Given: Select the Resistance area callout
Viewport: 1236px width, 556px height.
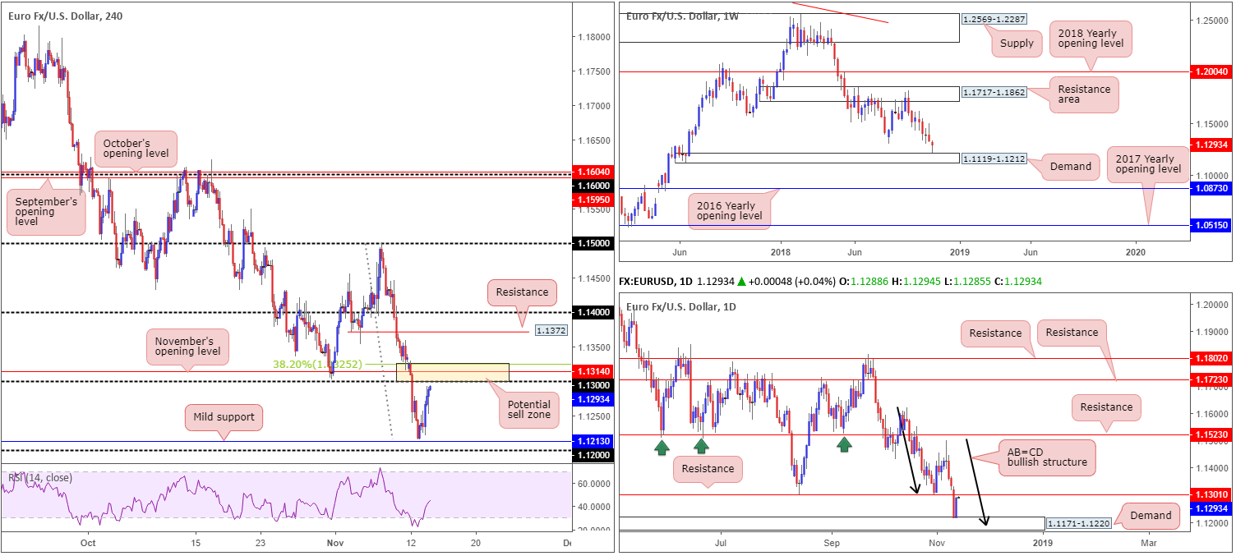Looking at the screenshot, I should 1083,95.
